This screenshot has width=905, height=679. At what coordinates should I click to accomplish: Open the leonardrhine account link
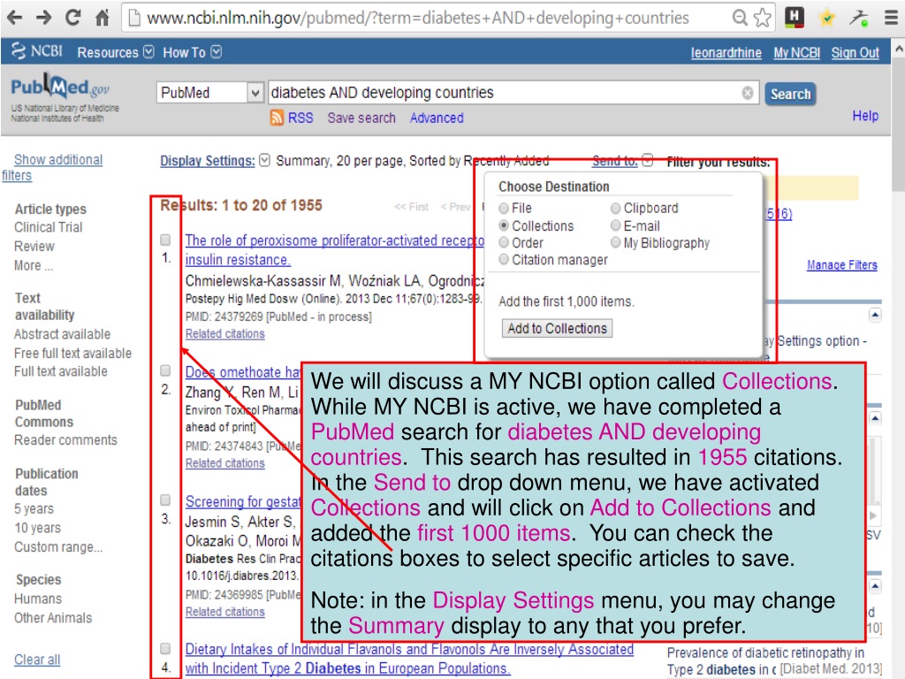(x=726, y=52)
